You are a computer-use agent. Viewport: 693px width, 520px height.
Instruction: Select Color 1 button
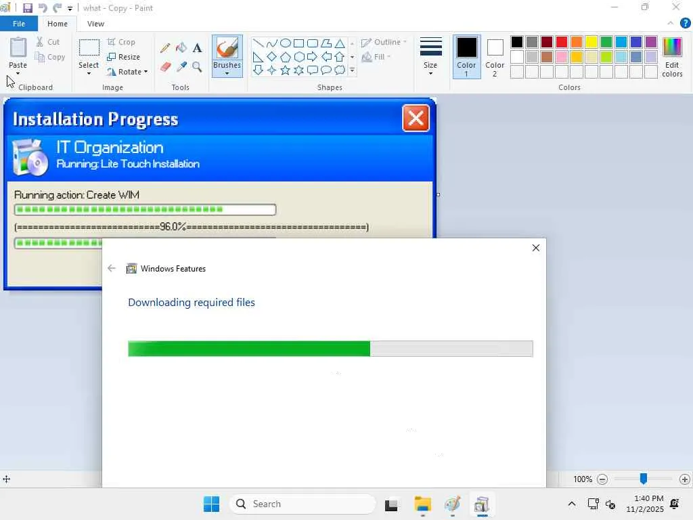pyautogui.click(x=467, y=57)
